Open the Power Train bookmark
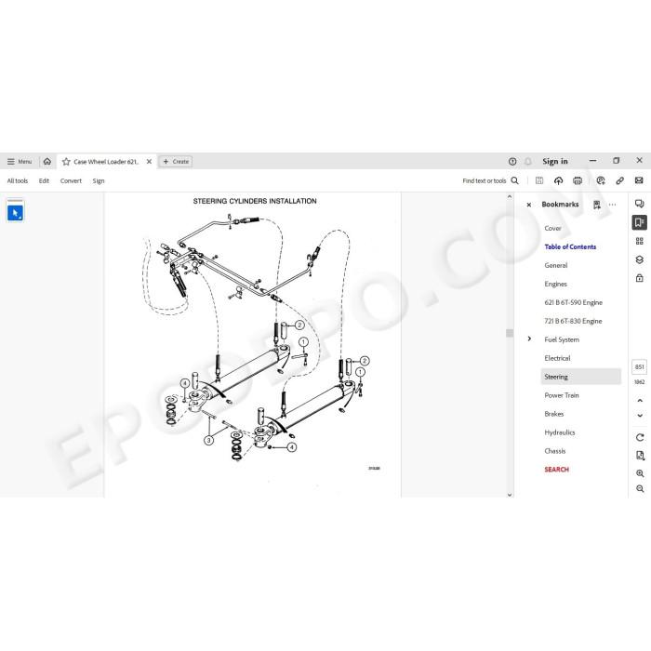The height and width of the screenshot is (651, 651). point(562,395)
